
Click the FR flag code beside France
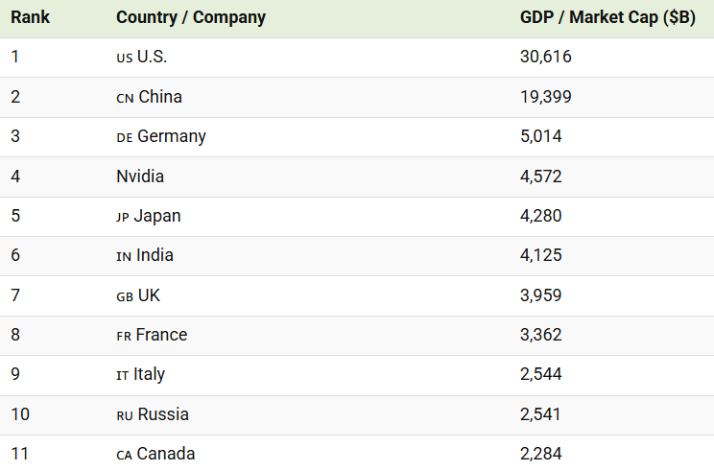coord(123,336)
